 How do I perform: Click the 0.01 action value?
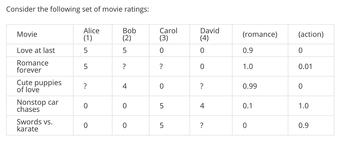pos(305,67)
